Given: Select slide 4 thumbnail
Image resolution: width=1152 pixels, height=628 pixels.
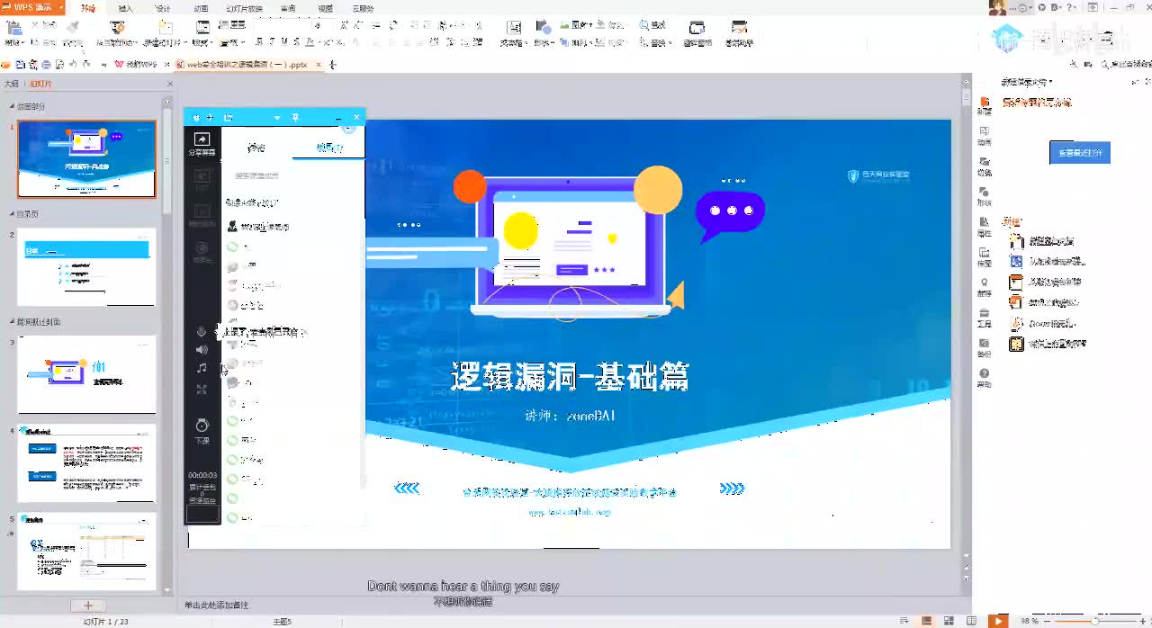Looking at the screenshot, I should pyautogui.click(x=86, y=463).
